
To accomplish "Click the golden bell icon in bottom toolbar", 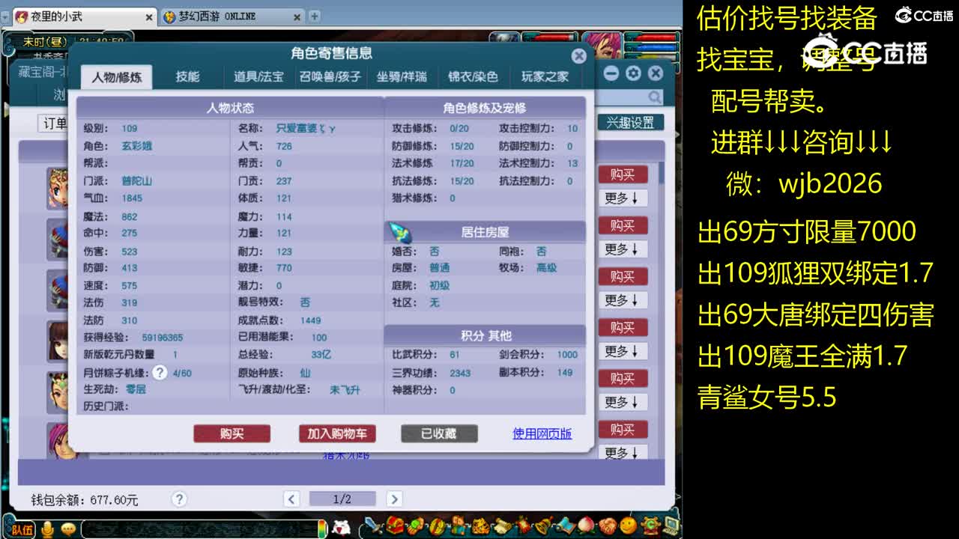I will (x=544, y=526).
